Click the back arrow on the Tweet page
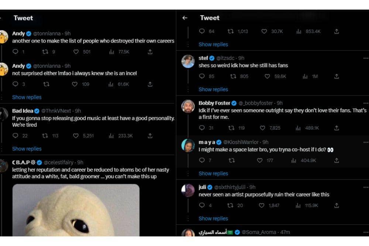The width and height of the screenshot is (369, 246). point(185,17)
